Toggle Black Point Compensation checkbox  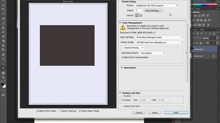click(123, 57)
